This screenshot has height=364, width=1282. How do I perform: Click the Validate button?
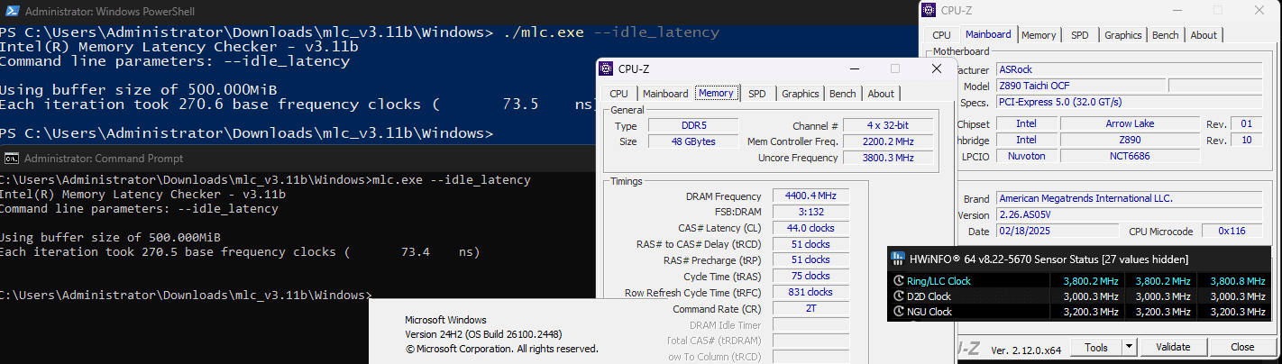click(1173, 347)
